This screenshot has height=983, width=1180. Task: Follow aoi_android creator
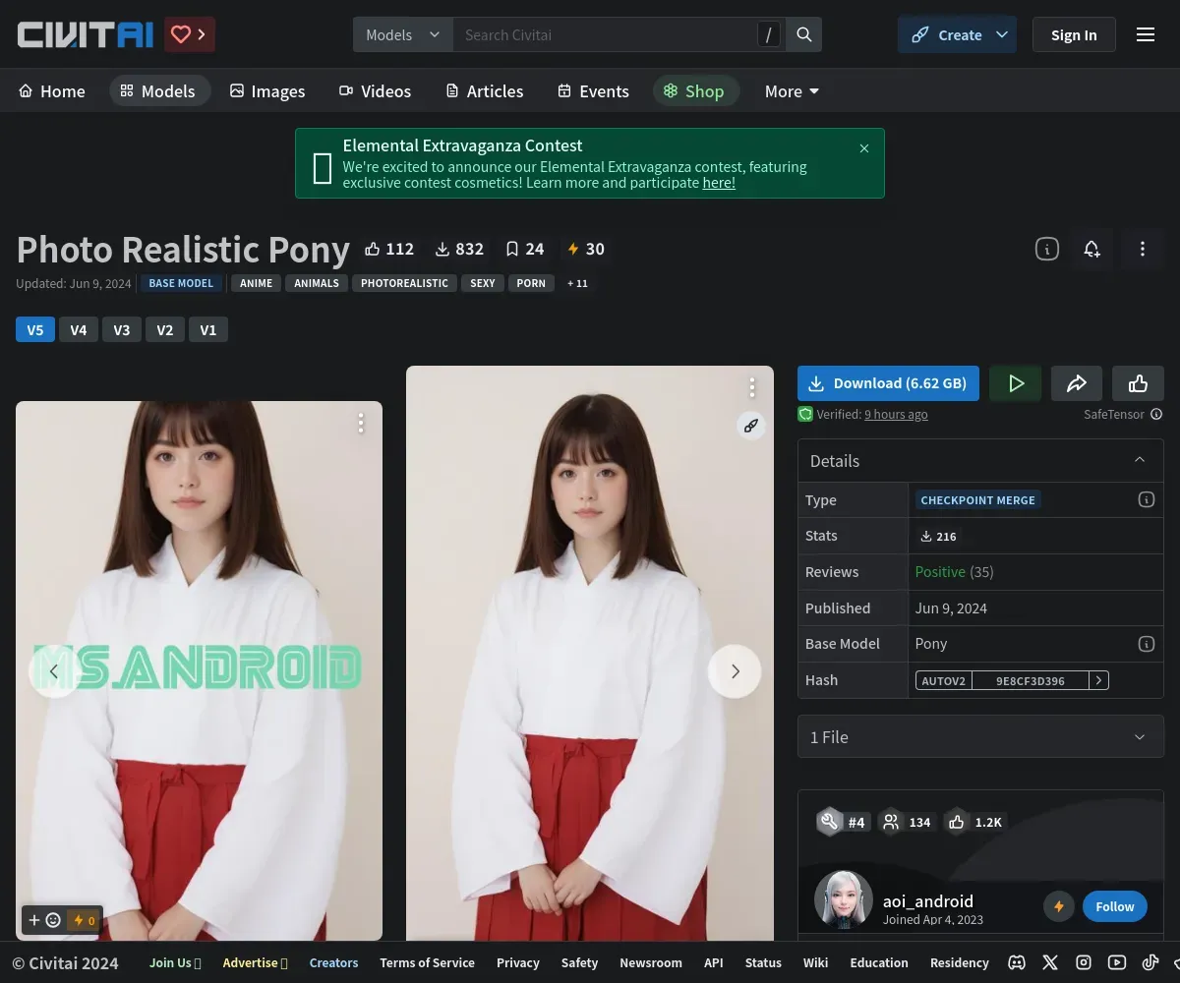tap(1114, 906)
